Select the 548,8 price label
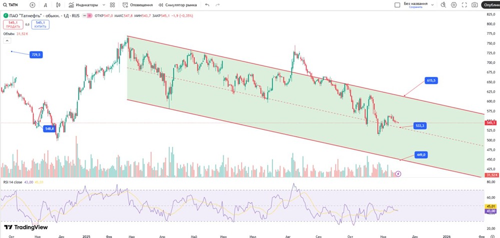 [49, 129]
